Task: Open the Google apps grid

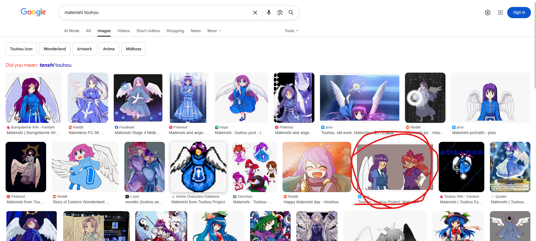Action: coord(500,13)
